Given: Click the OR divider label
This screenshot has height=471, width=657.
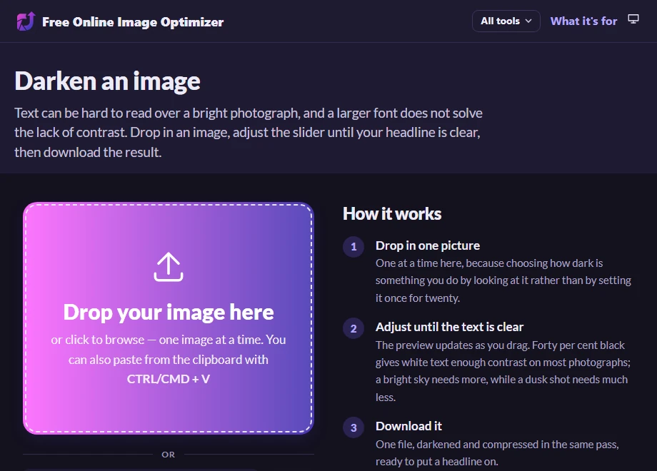Looking at the screenshot, I should pyautogui.click(x=169, y=455).
